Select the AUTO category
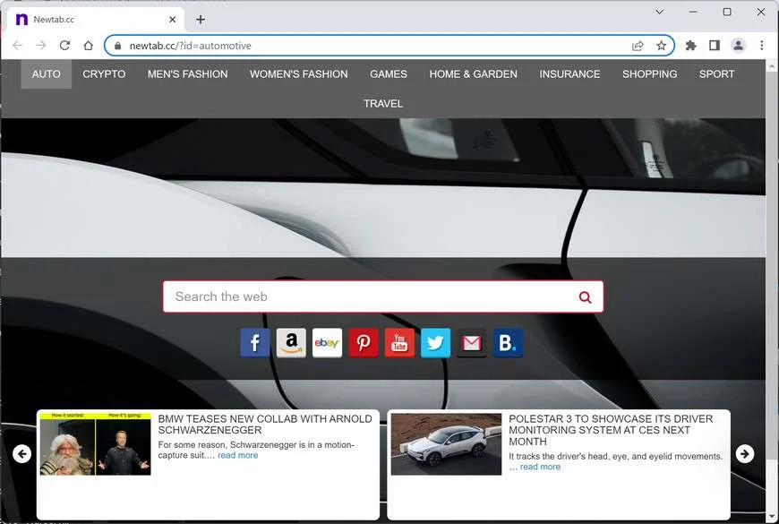Screen dimensions: 779x524 [x=47, y=74]
